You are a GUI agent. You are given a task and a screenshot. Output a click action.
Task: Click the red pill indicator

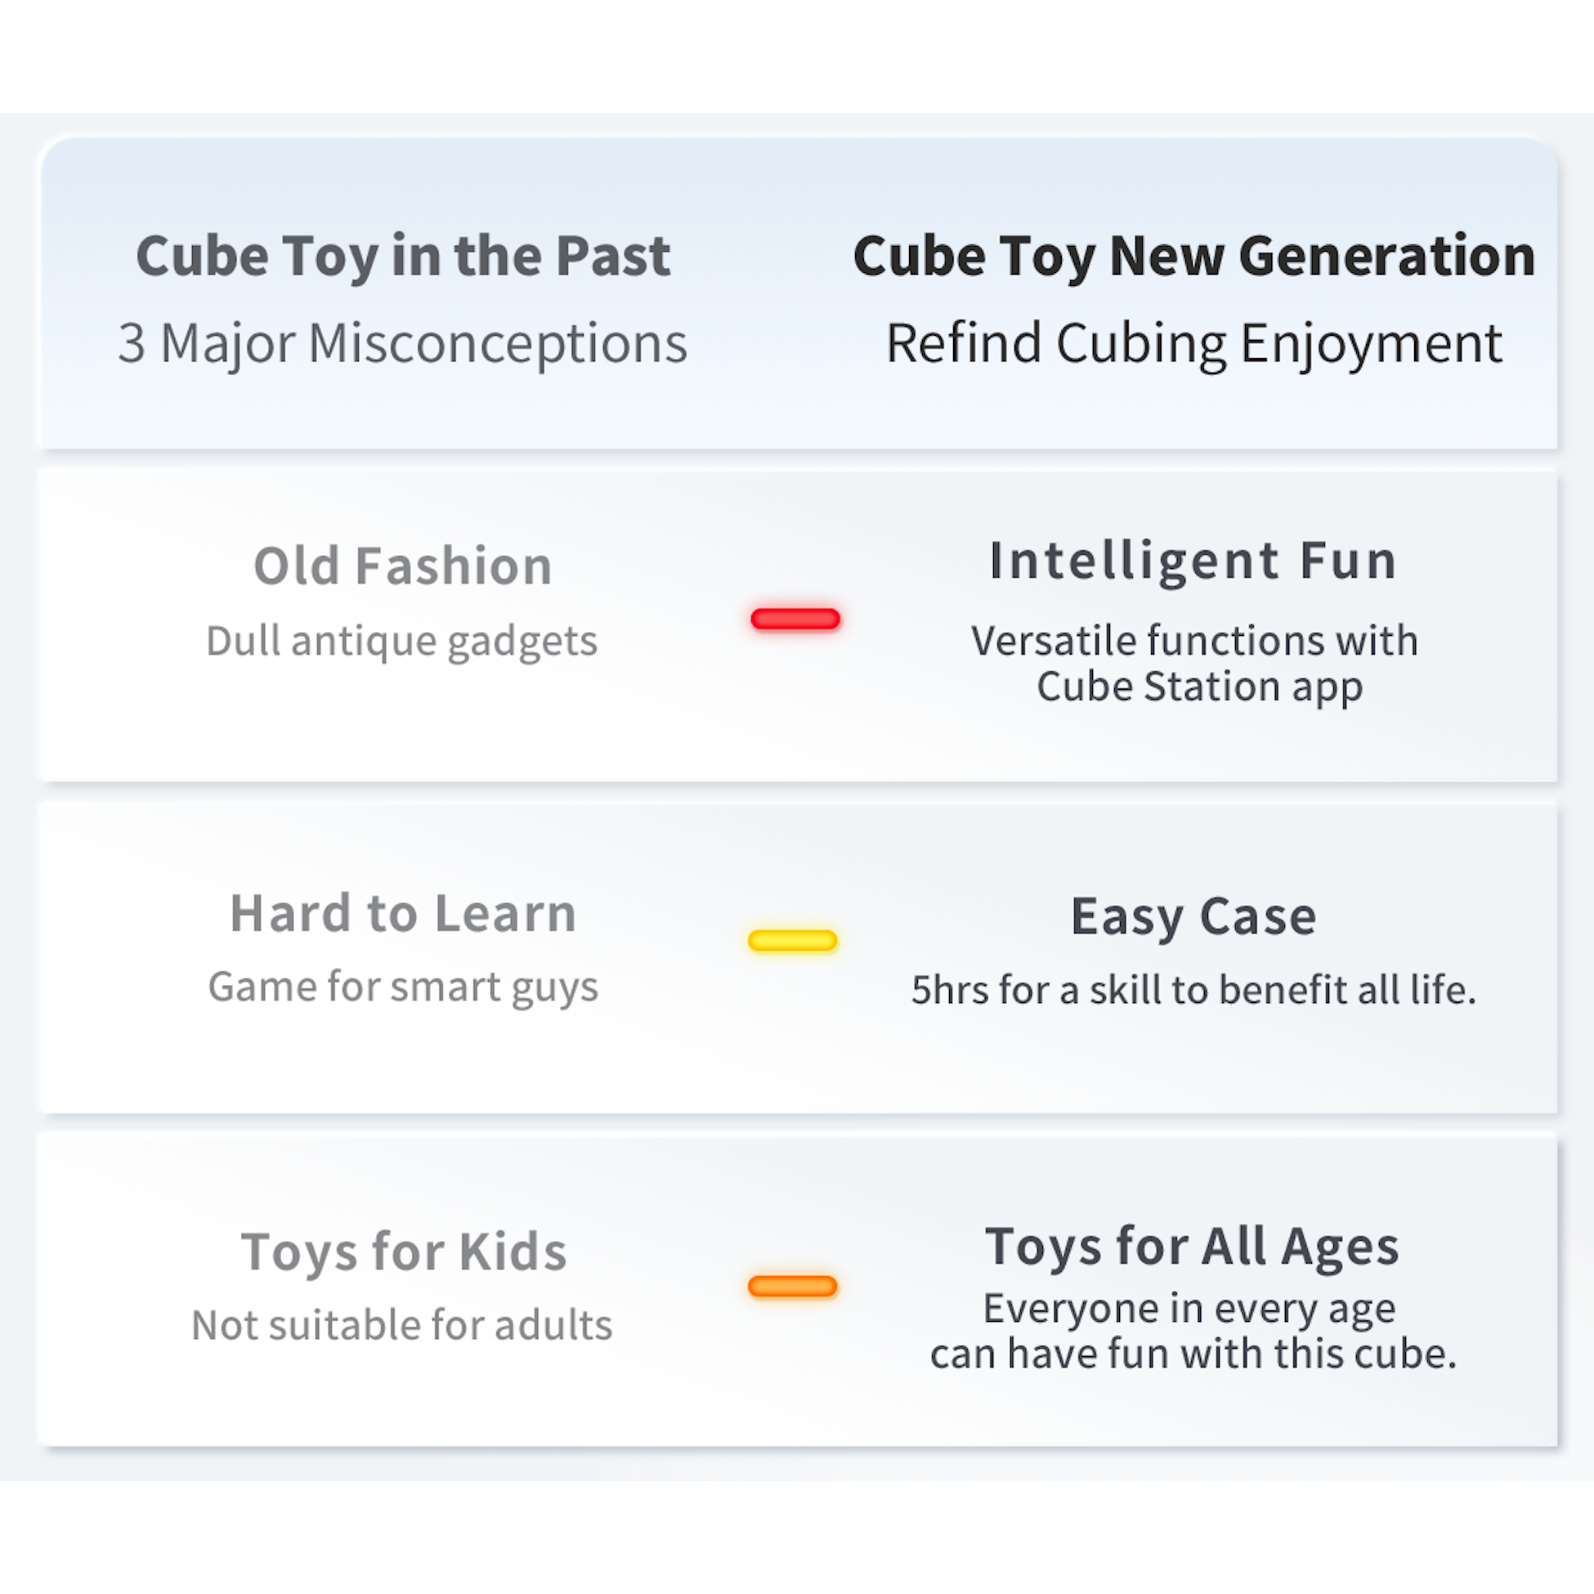795,619
